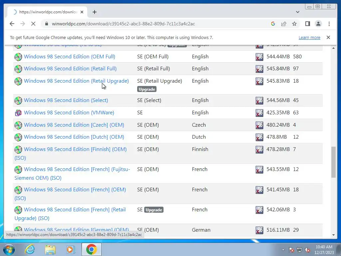341x256 pixels.
Task: Click the x86 icon in Finnish row
Action: point(259,150)
